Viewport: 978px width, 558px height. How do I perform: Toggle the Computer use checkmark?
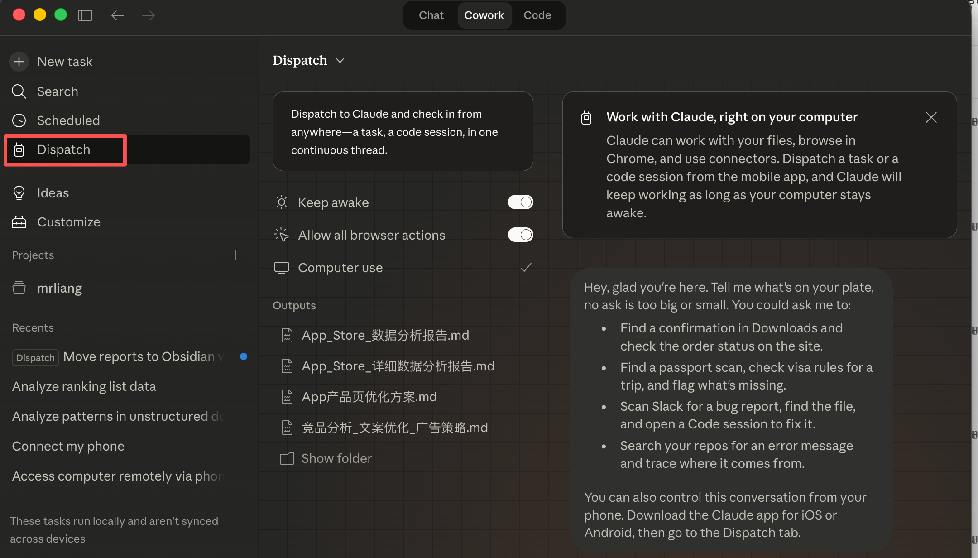526,268
